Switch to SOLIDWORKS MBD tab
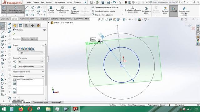The image size is (200, 112). (81, 19)
